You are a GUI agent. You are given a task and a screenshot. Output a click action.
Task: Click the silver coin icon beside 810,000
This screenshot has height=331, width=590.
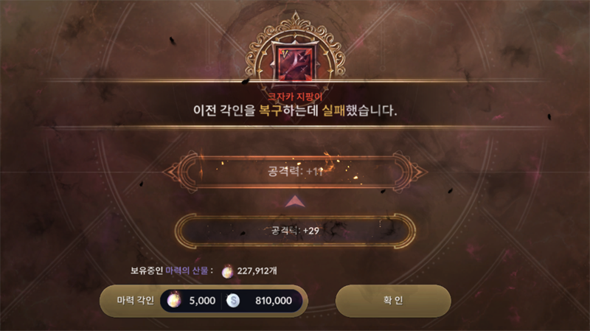(233, 301)
